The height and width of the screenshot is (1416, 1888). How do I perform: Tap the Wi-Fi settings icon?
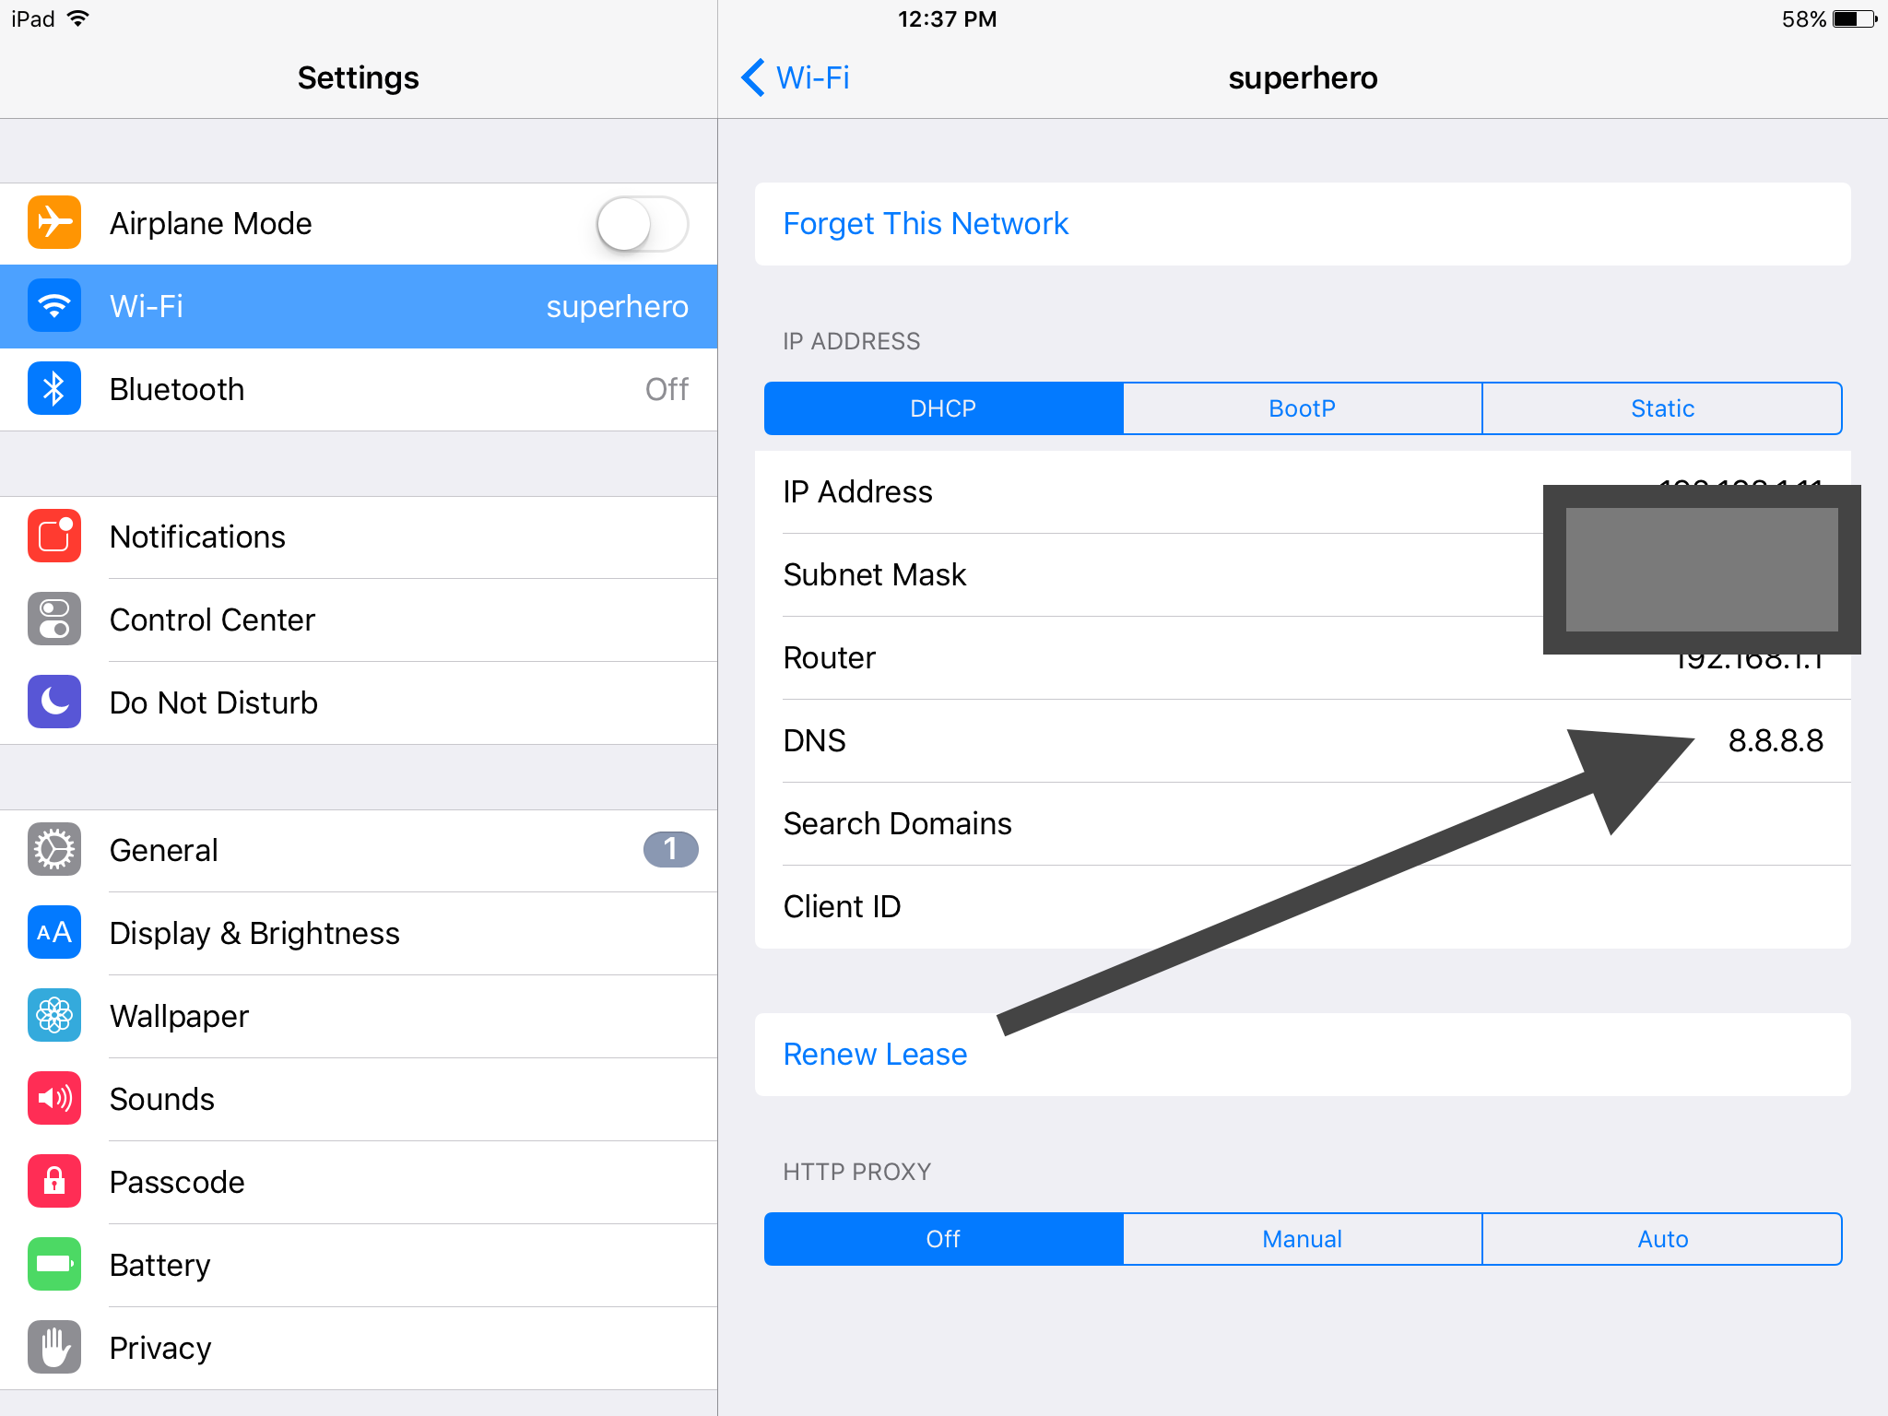click(x=53, y=308)
